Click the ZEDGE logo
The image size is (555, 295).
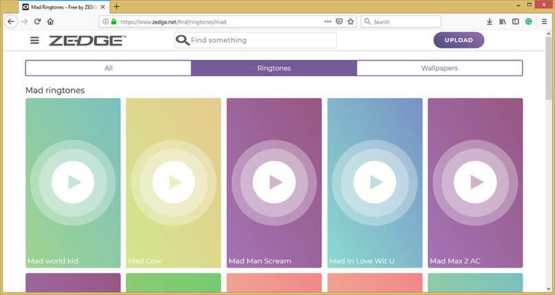point(87,40)
